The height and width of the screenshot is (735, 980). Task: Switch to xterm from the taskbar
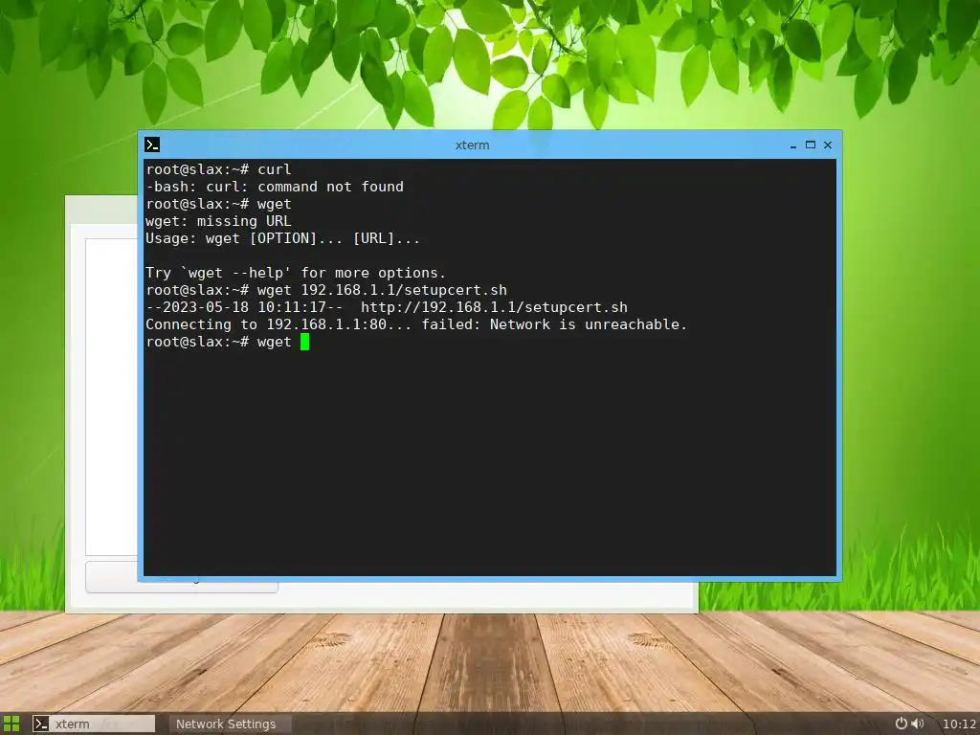pos(93,724)
